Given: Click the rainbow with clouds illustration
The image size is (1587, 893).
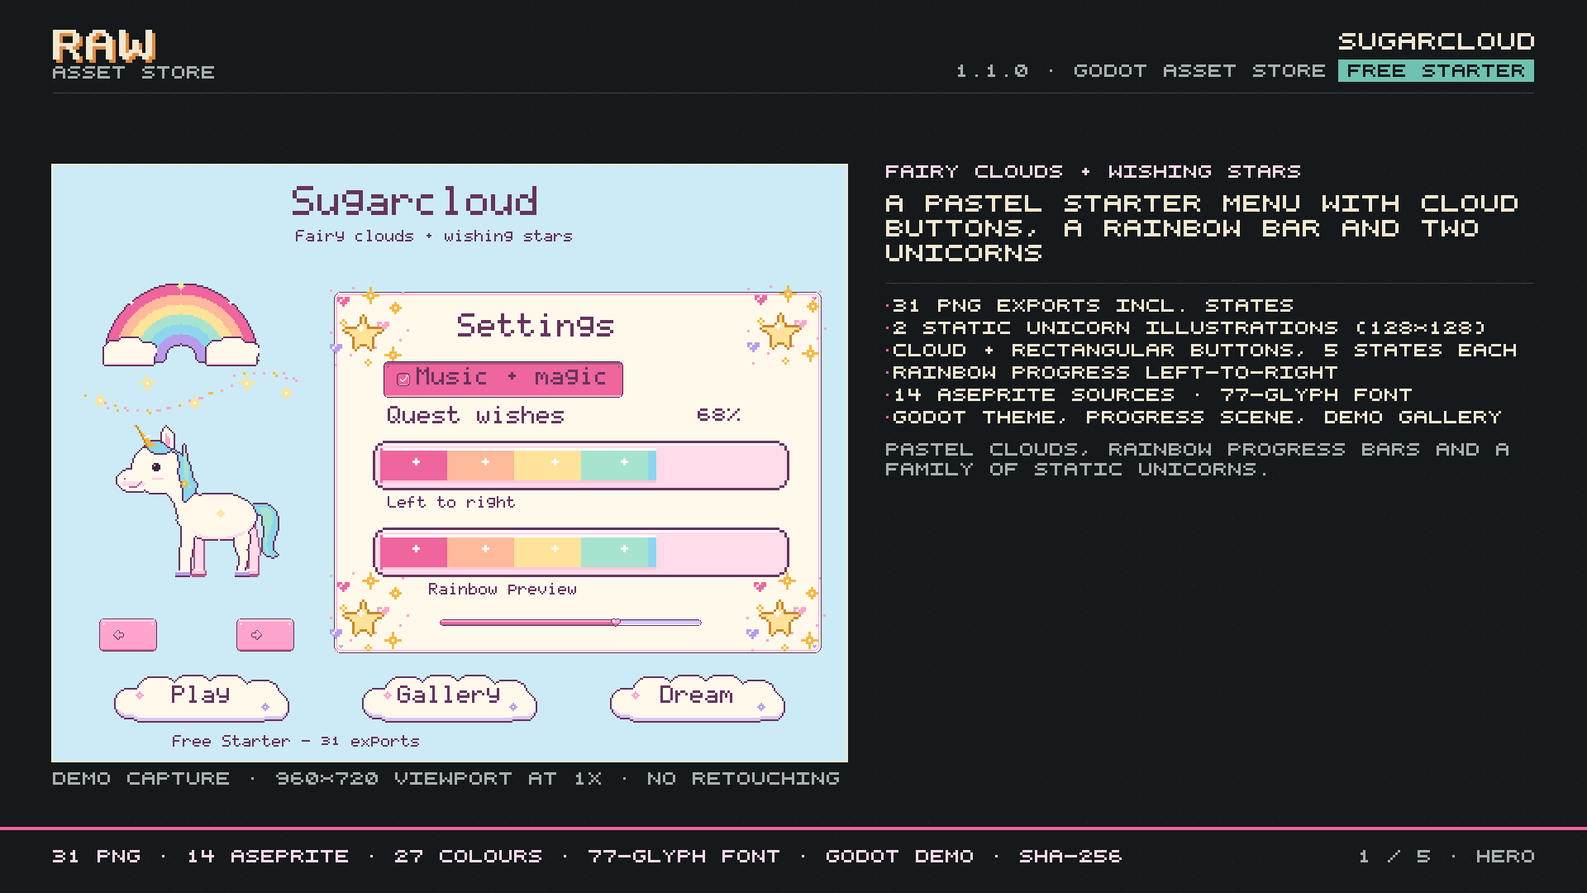Looking at the screenshot, I should [x=181, y=324].
